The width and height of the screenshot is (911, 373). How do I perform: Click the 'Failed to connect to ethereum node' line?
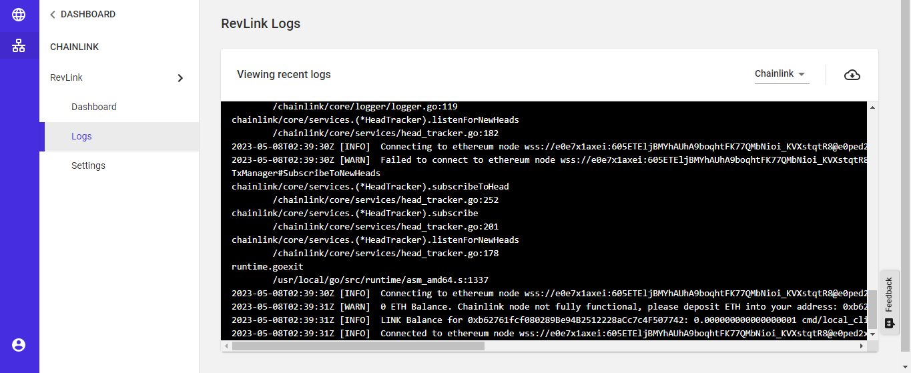[549, 159]
